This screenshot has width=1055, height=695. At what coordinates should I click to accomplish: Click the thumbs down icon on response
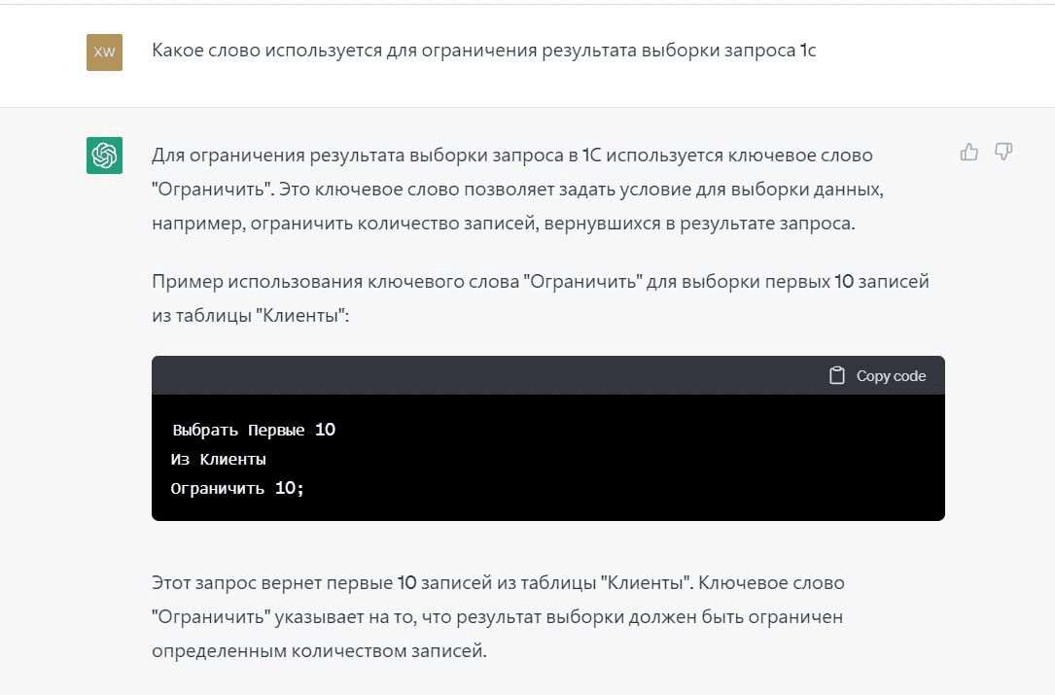pyautogui.click(x=1003, y=152)
